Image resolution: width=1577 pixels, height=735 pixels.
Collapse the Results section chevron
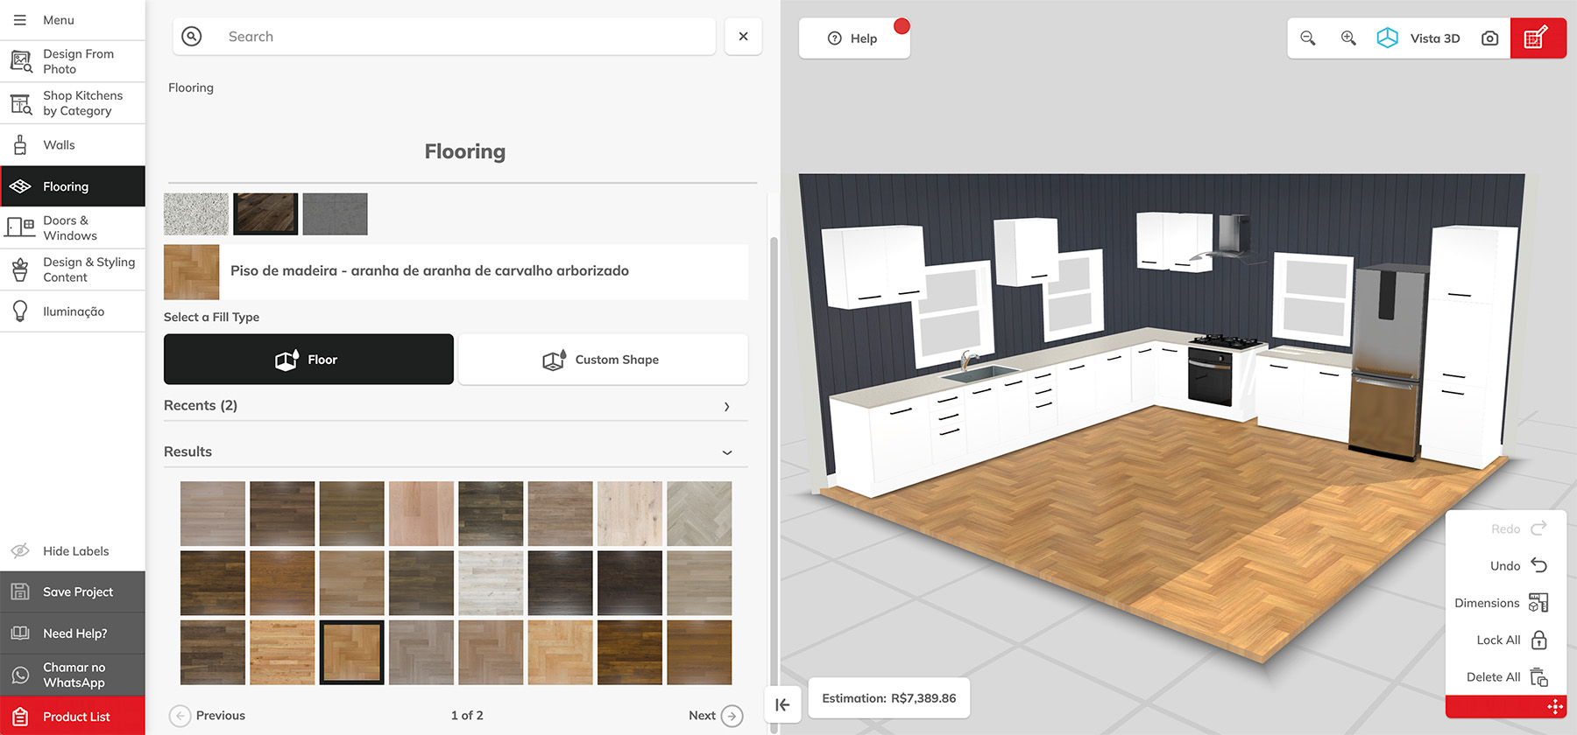pyautogui.click(x=727, y=452)
